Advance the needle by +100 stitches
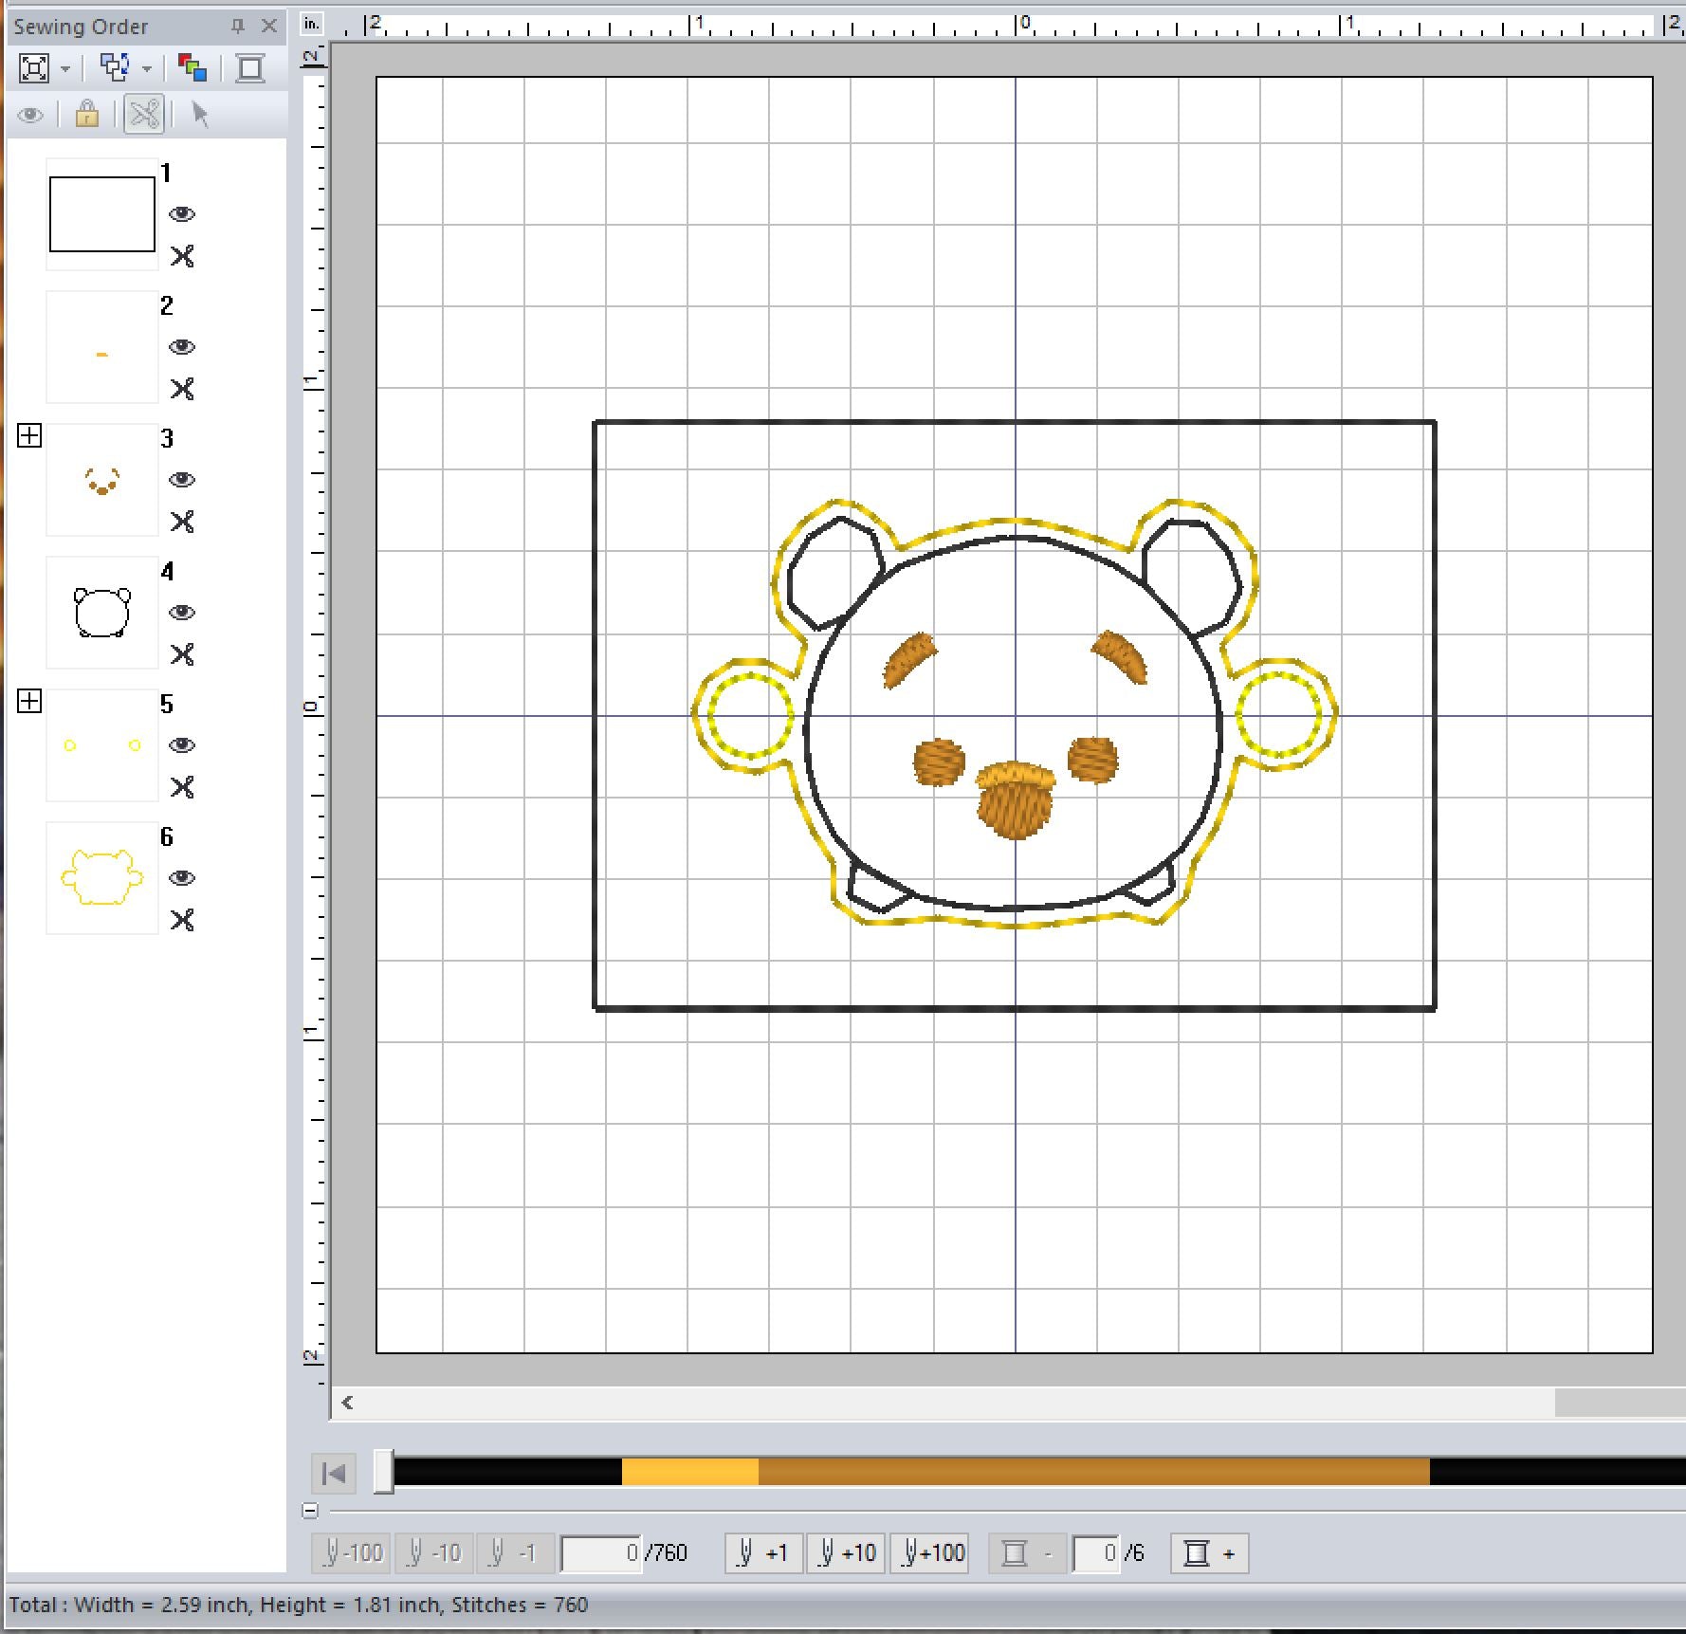Viewport: 1686px width, 1634px height. (930, 1553)
